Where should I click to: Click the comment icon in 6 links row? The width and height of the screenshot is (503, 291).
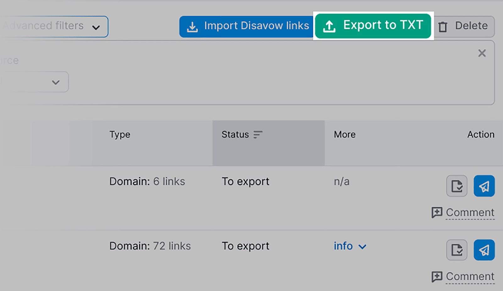tap(437, 213)
